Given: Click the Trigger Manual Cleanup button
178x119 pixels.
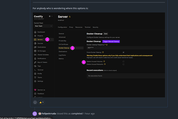Looking at the screenshot, I should (x=111, y=41).
